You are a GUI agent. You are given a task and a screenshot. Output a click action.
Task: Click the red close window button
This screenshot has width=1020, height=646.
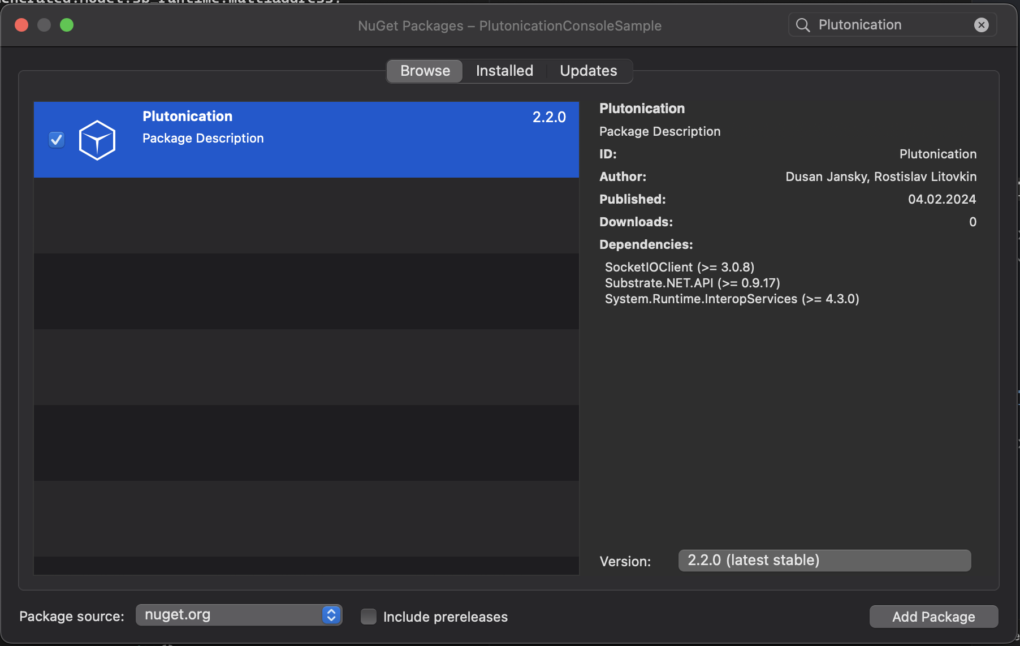point(21,25)
